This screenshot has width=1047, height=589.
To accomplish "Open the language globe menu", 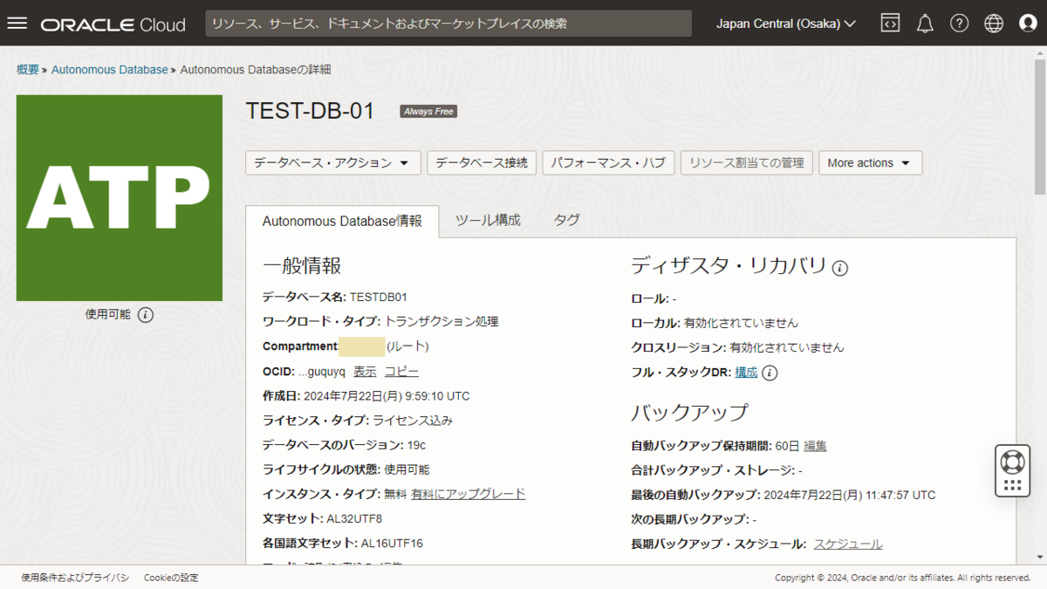I will coord(994,24).
